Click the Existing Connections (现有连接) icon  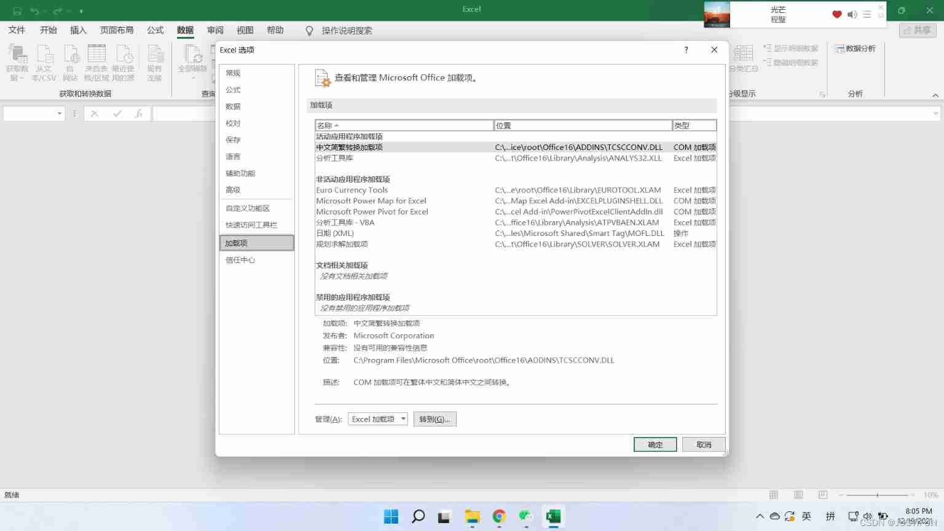(x=154, y=62)
